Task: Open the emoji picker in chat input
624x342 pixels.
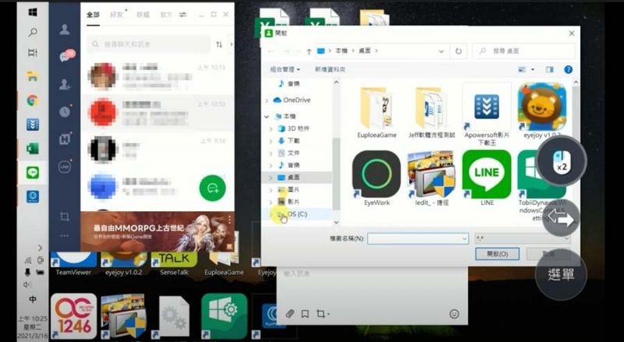Action: click(453, 313)
